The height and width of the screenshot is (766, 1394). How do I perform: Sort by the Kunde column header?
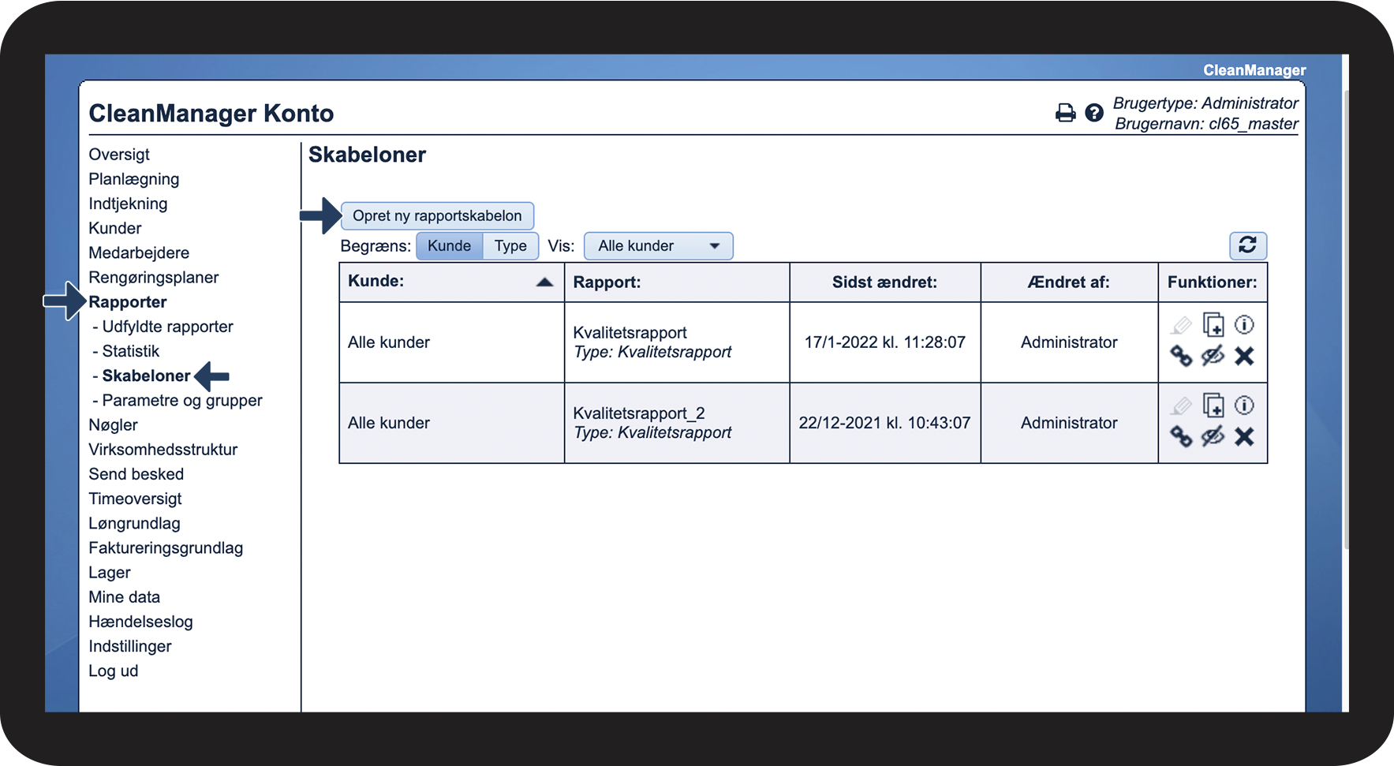point(450,282)
